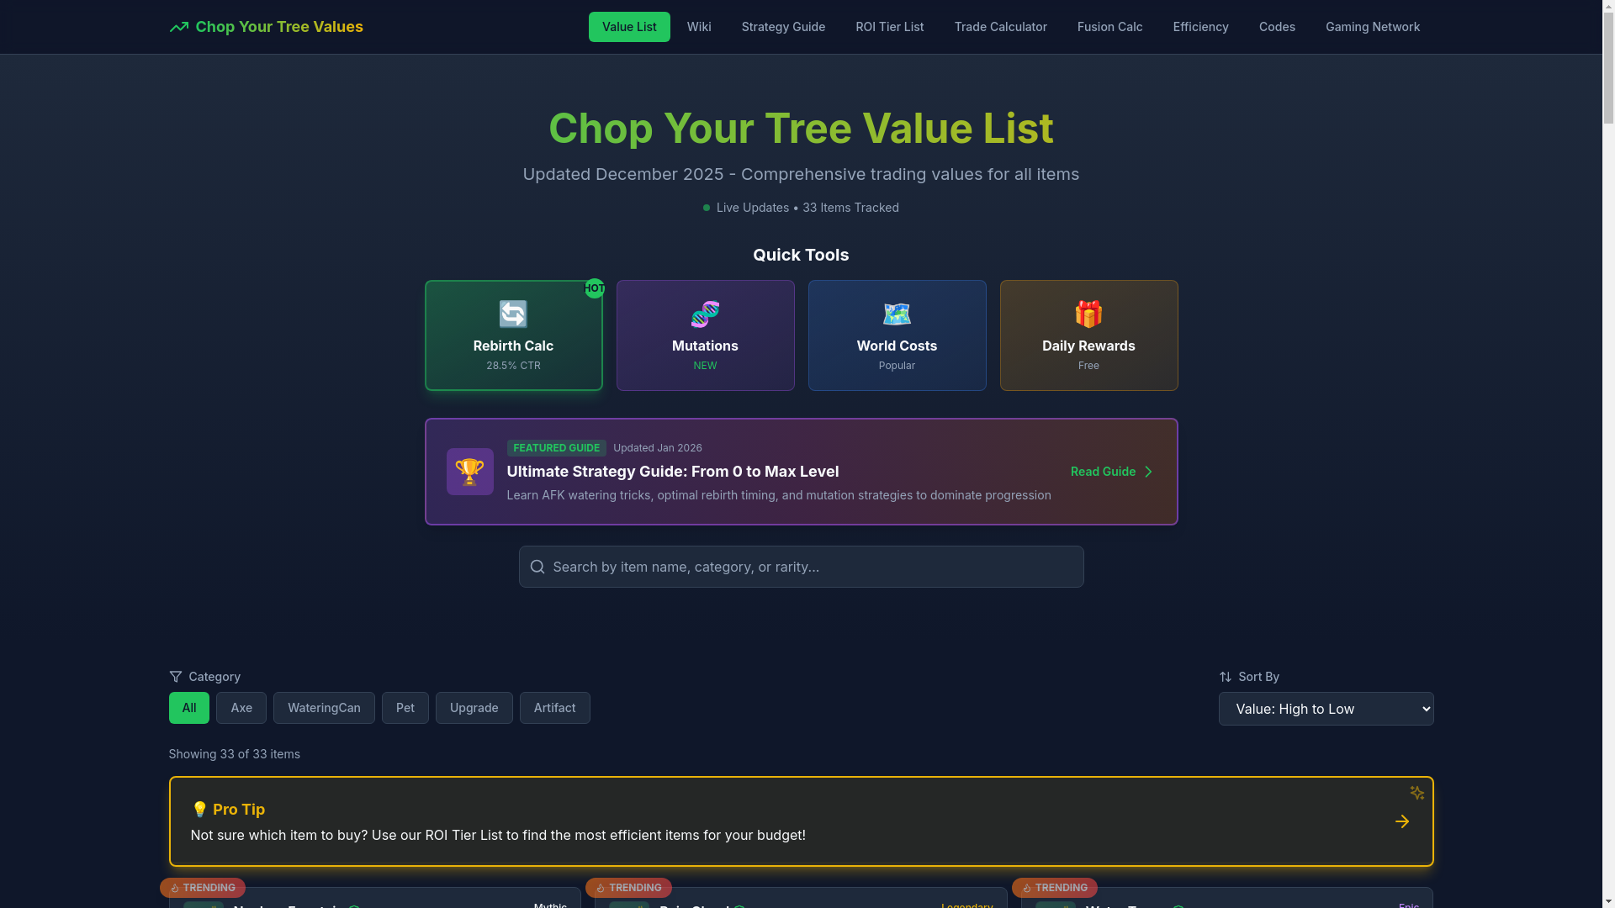
Task: Open the Codes nav item
Action: point(1277,27)
